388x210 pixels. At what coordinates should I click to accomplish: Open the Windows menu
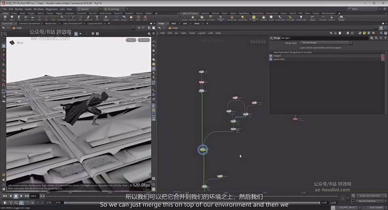coord(39,9)
